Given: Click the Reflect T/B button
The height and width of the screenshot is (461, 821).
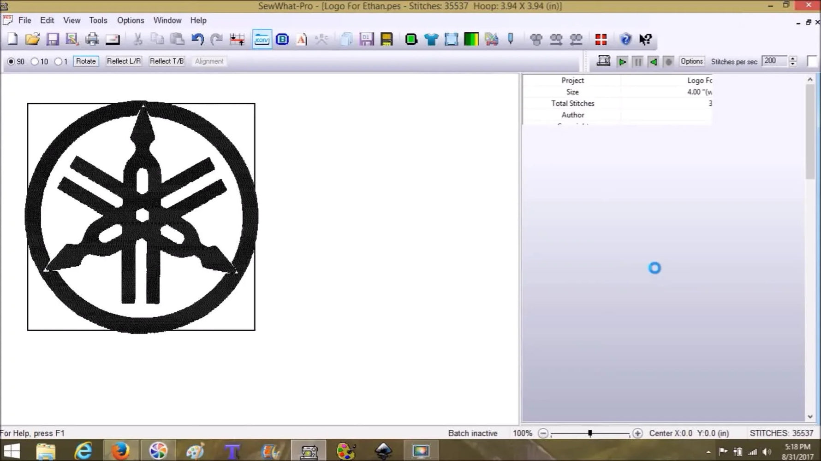Looking at the screenshot, I should [x=167, y=61].
